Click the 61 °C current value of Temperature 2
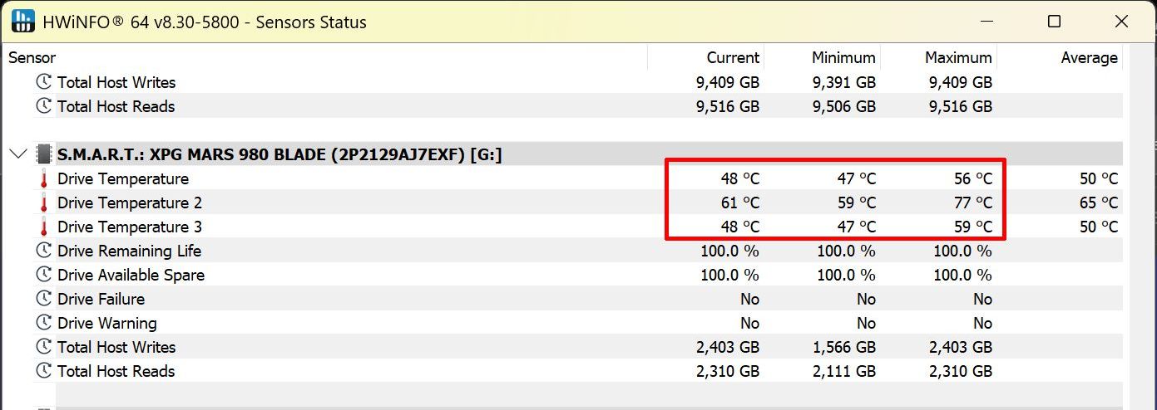The height and width of the screenshot is (410, 1157). [x=740, y=203]
